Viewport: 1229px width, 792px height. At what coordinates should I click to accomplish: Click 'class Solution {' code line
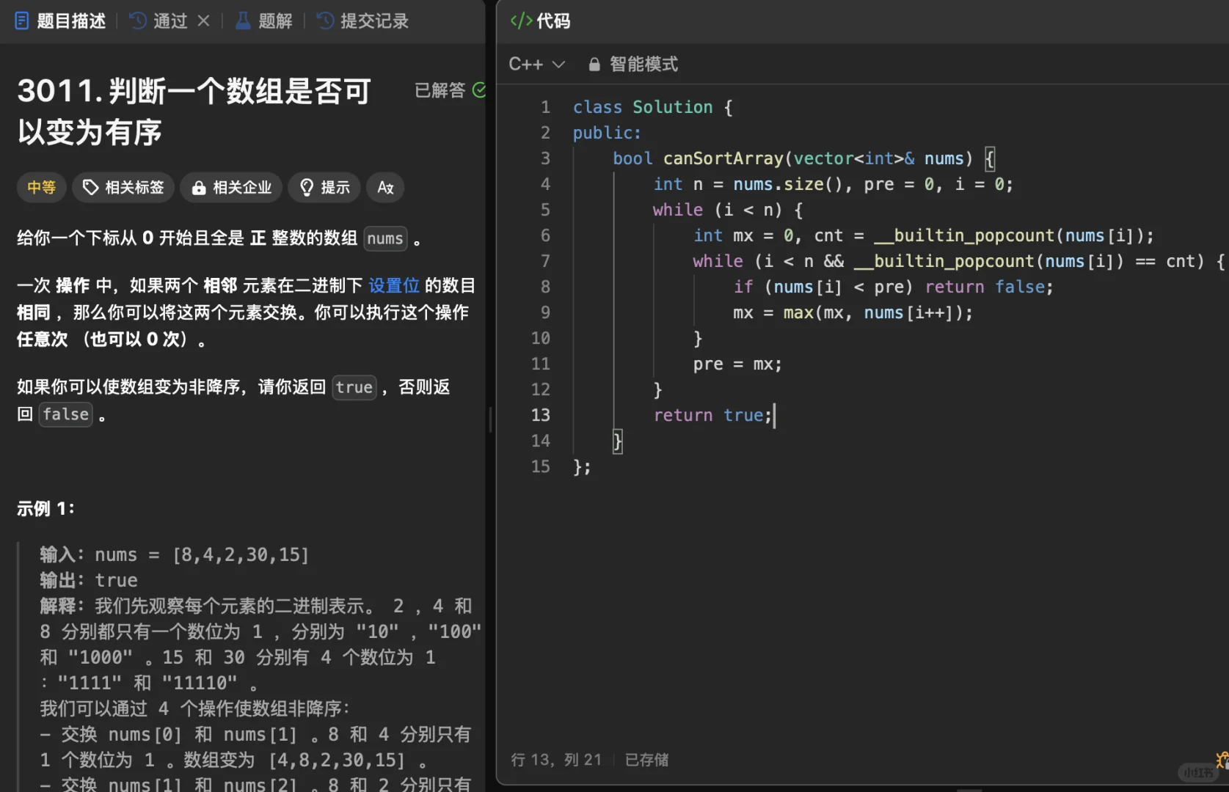[x=652, y=107]
